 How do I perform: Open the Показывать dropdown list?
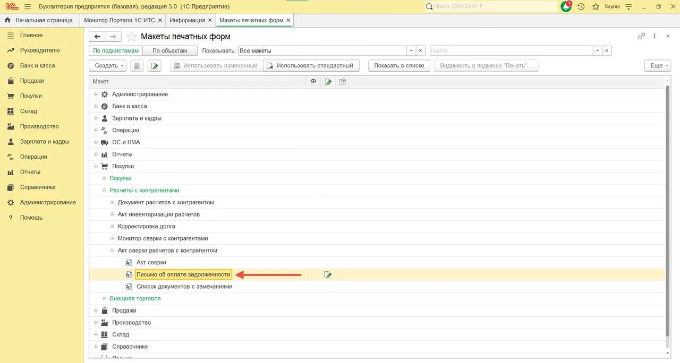tap(411, 51)
